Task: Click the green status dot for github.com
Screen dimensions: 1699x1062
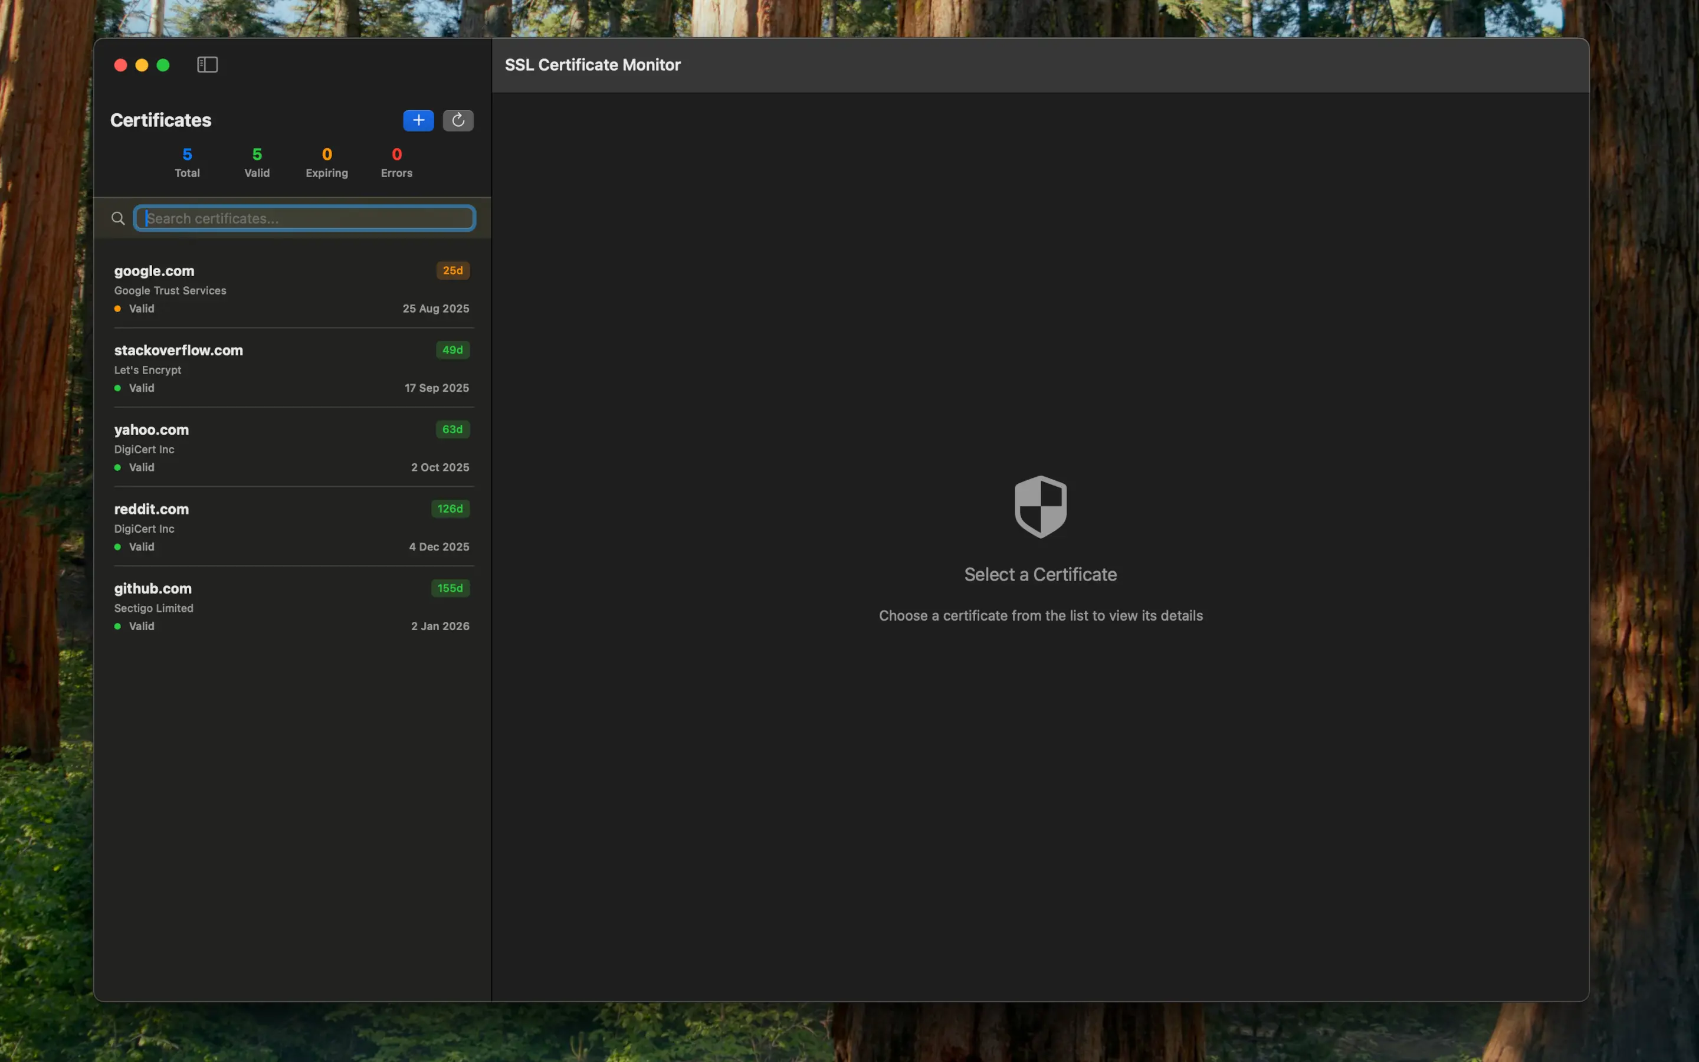Action: pyautogui.click(x=117, y=626)
